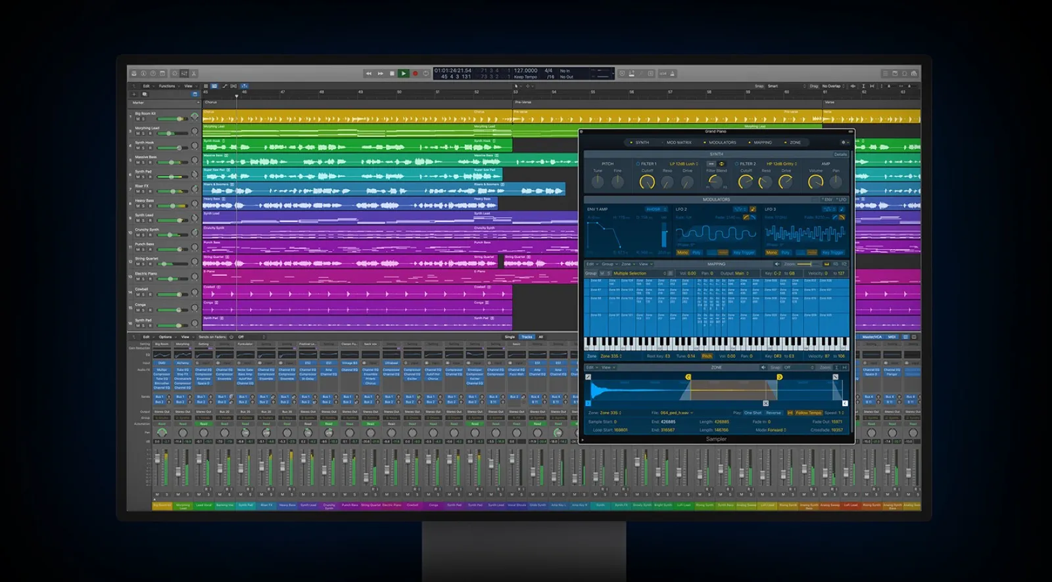Toggle Cycle mode in transport bar
Viewport: 1052px width, 582px height.
[x=426, y=74]
